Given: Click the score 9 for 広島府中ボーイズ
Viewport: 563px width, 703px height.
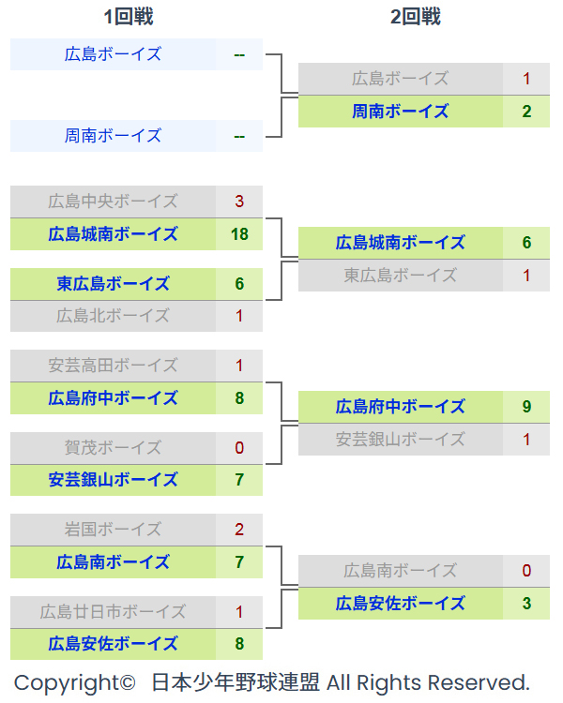Looking at the screenshot, I should click(526, 407).
